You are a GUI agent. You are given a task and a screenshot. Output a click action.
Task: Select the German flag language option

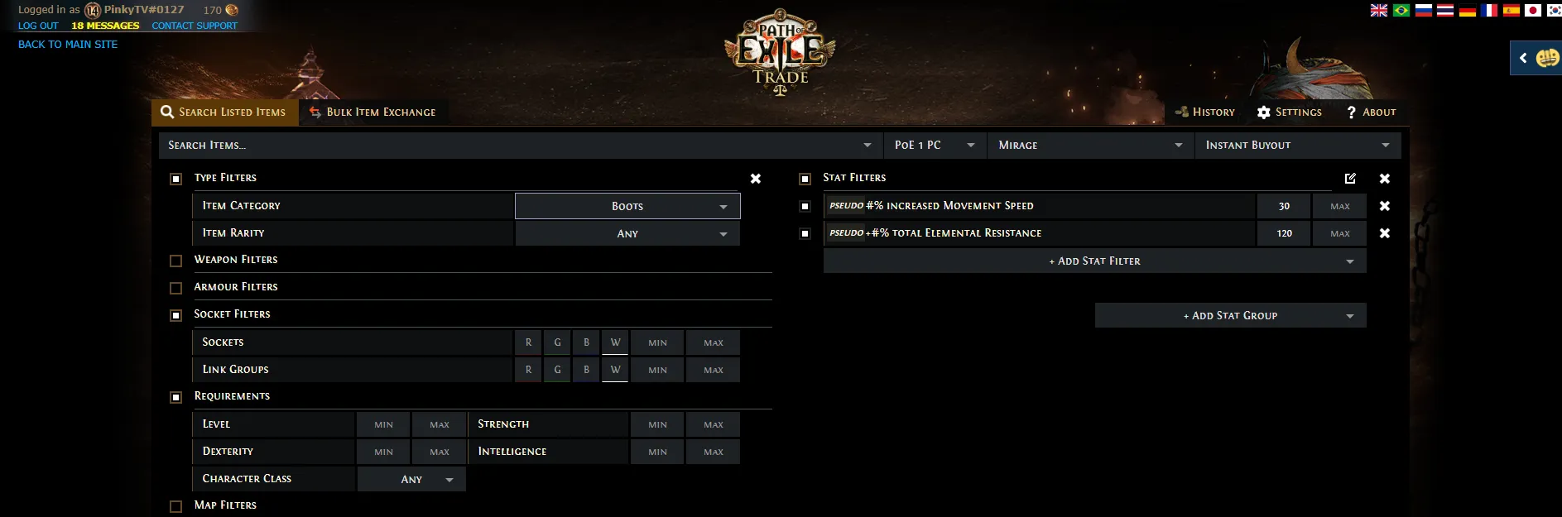pos(1468,11)
